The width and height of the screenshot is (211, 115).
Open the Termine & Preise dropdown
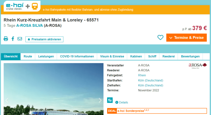coord(186,38)
